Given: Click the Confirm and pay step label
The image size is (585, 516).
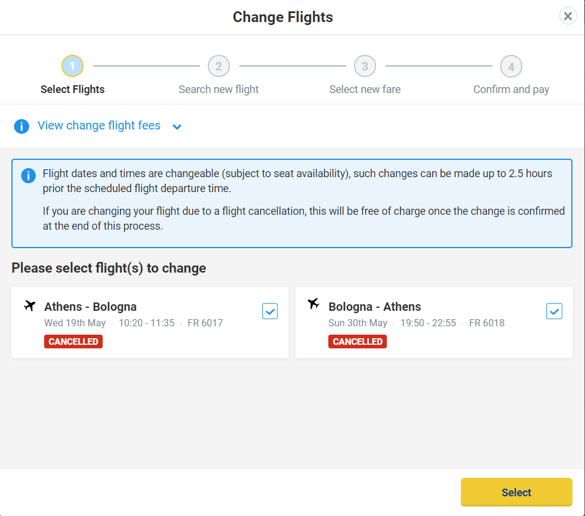Looking at the screenshot, I should click(x=511, y=89).
